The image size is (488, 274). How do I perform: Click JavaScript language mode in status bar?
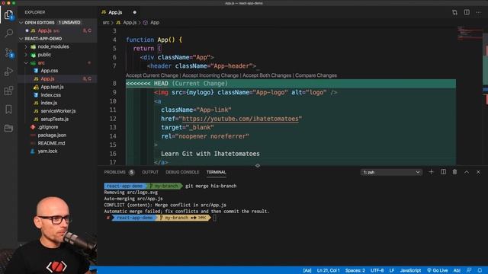(410, 270)
